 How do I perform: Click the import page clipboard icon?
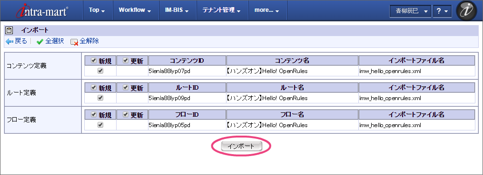coord(9,30)
